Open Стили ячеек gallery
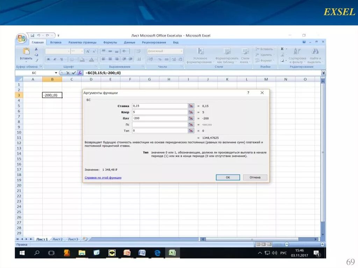Viewport: 358px width, 268px height. pos(245,56)
